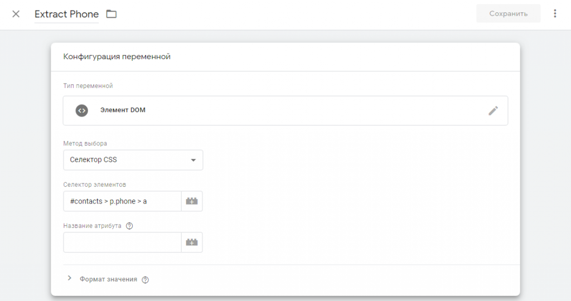Viewport: 571px width, 301px height.
Task: Click the #contacts > p.phone > a selector field
Action: pos(122,201)
